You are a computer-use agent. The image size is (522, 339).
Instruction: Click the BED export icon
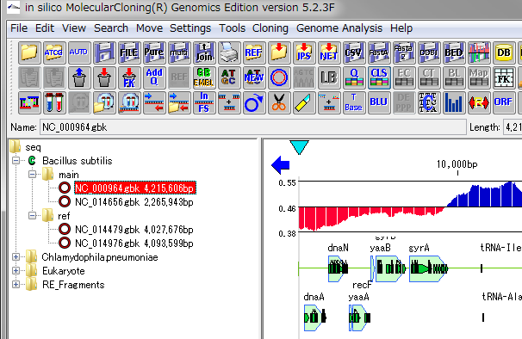[x=454, y=52]
